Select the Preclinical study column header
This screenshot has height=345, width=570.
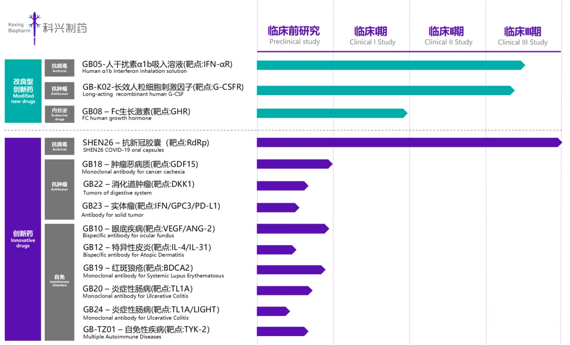[294, 35]
